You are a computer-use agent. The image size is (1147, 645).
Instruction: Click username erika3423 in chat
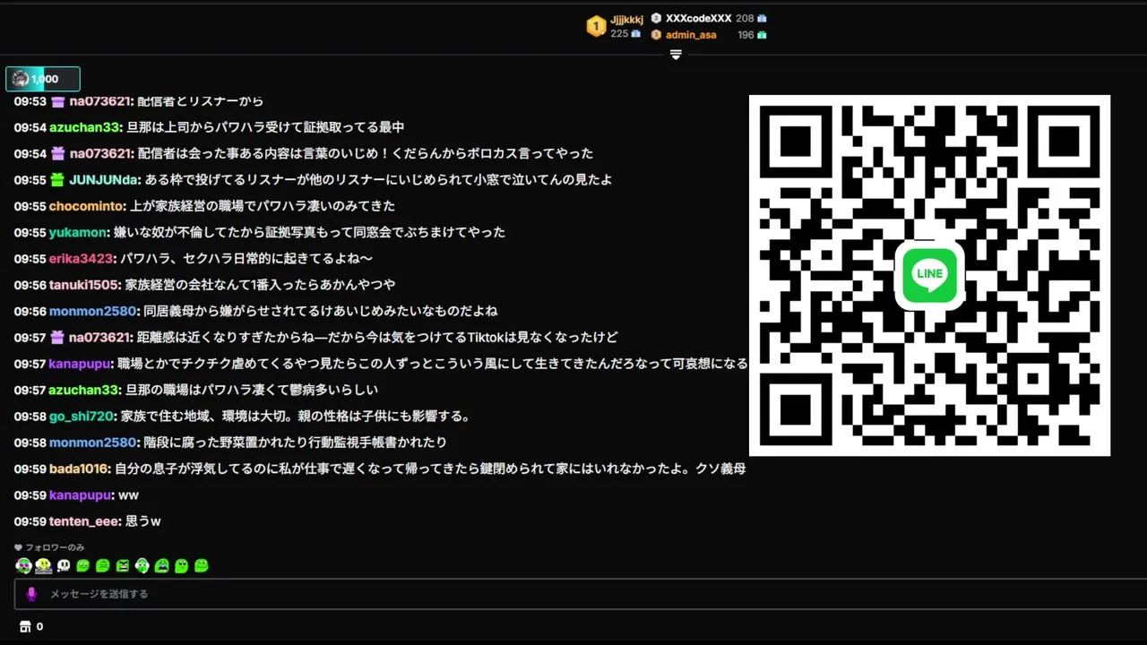click(82, 258)
